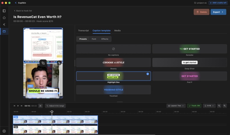
Task: Open the Home icon in sidebar
Action: (x=4, y=18)
